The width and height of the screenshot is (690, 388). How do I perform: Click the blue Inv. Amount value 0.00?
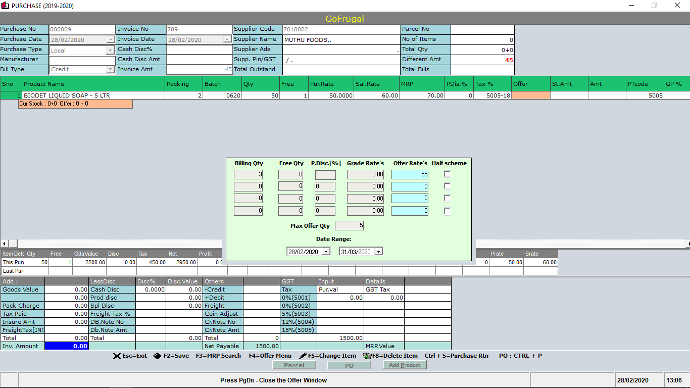pos(67,346)
